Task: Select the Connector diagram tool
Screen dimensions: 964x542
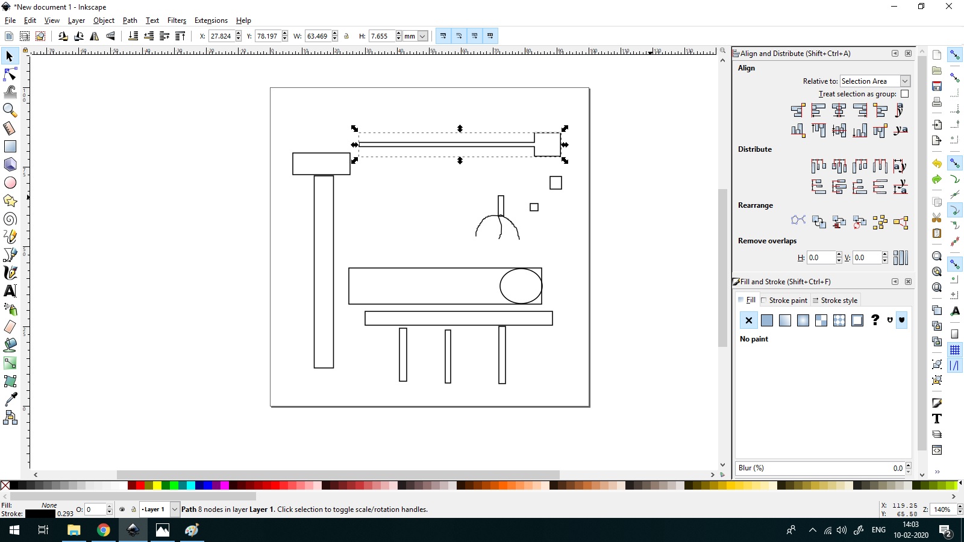Action: [x=10, y=417]
